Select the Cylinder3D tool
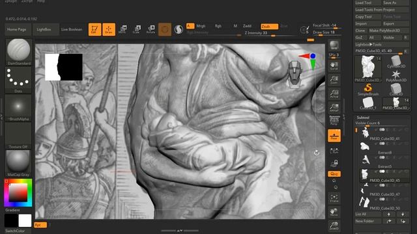This screenshot has width=417, height=234. point(396,62)
